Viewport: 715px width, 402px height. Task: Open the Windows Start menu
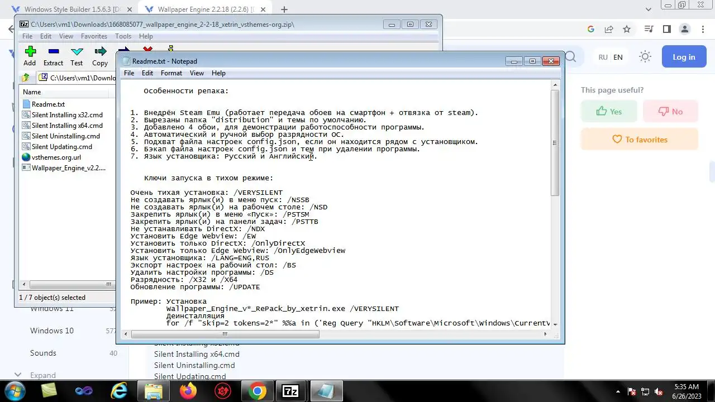pyautogui.click(x=15, y=390)
